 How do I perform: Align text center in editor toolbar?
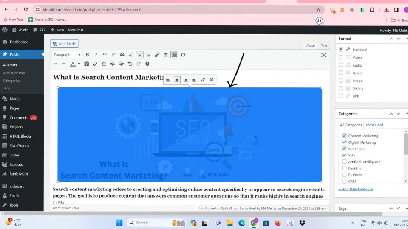(139, 55)
